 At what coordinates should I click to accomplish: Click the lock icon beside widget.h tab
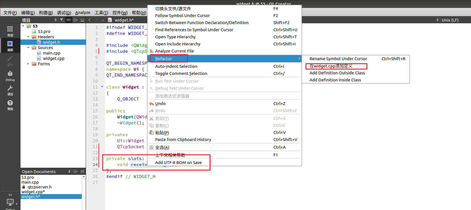[103, 20]
